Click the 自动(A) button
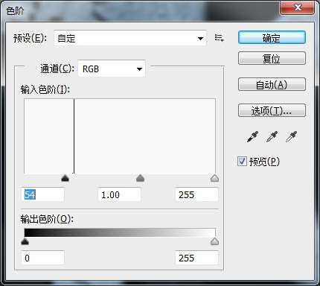This screenshot has height=286, width=320. pyautogui.click(x=272, y=84)
